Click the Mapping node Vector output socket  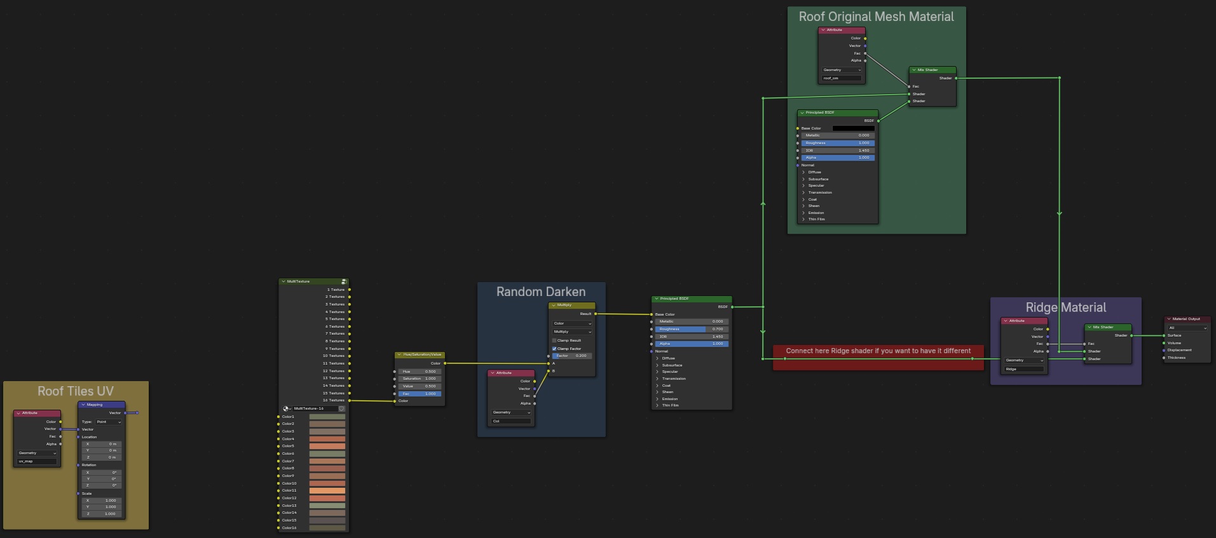(125, 413)
